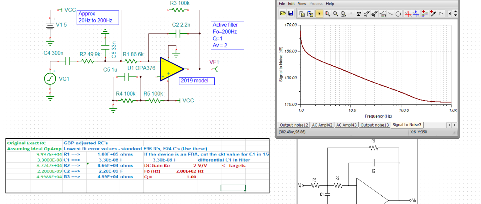Click the 'R1 86.6k' resistor label
Viewport: 481px width, 204px height.
(x=133, y=54)
